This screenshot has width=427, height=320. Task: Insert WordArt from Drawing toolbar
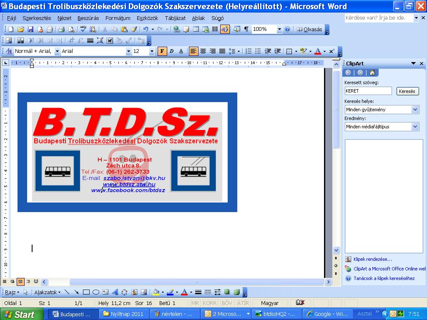(x=115, y=292)
